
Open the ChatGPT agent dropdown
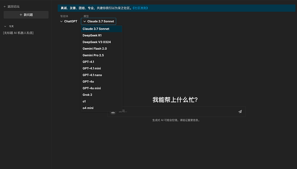point(68,22)
